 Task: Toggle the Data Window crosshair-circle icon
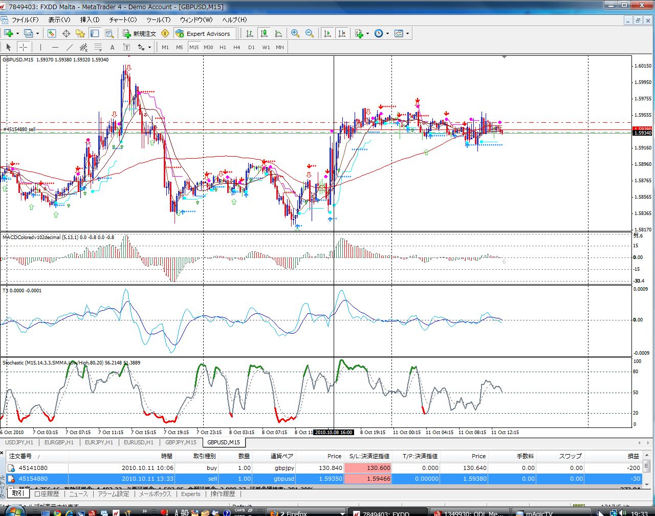pos(66,33)
